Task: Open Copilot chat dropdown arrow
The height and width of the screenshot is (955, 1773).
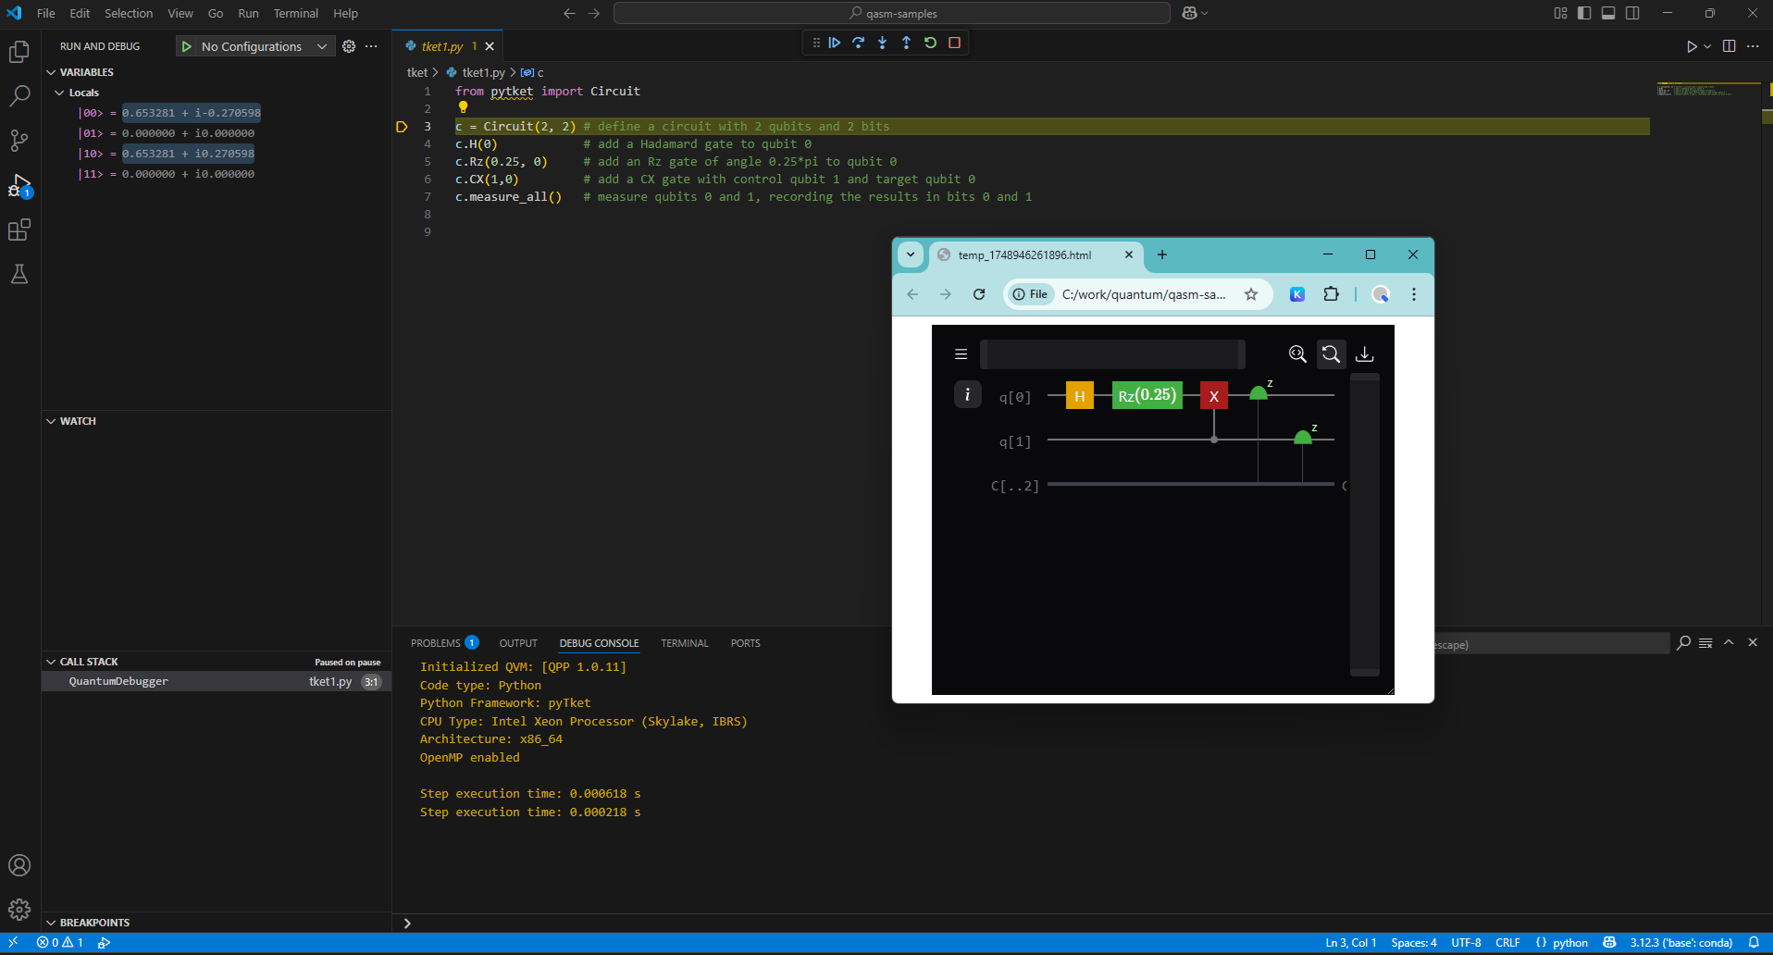Action: coord(1205,13)
